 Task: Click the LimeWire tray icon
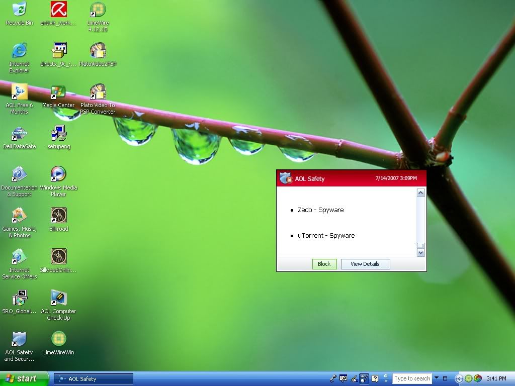[468, 379]
